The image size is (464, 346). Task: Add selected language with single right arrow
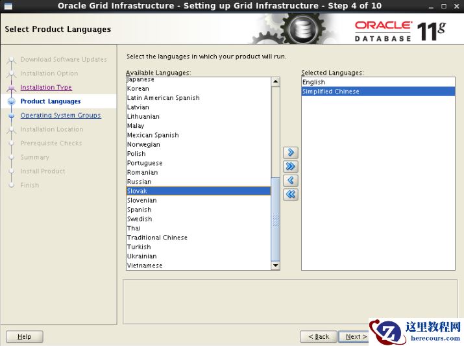(291, 153)
